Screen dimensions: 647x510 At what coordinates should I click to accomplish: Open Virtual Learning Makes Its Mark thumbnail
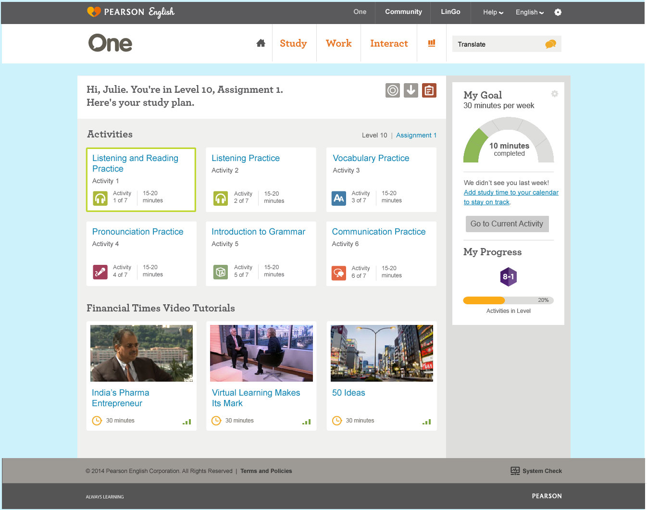tap(261, 353)
